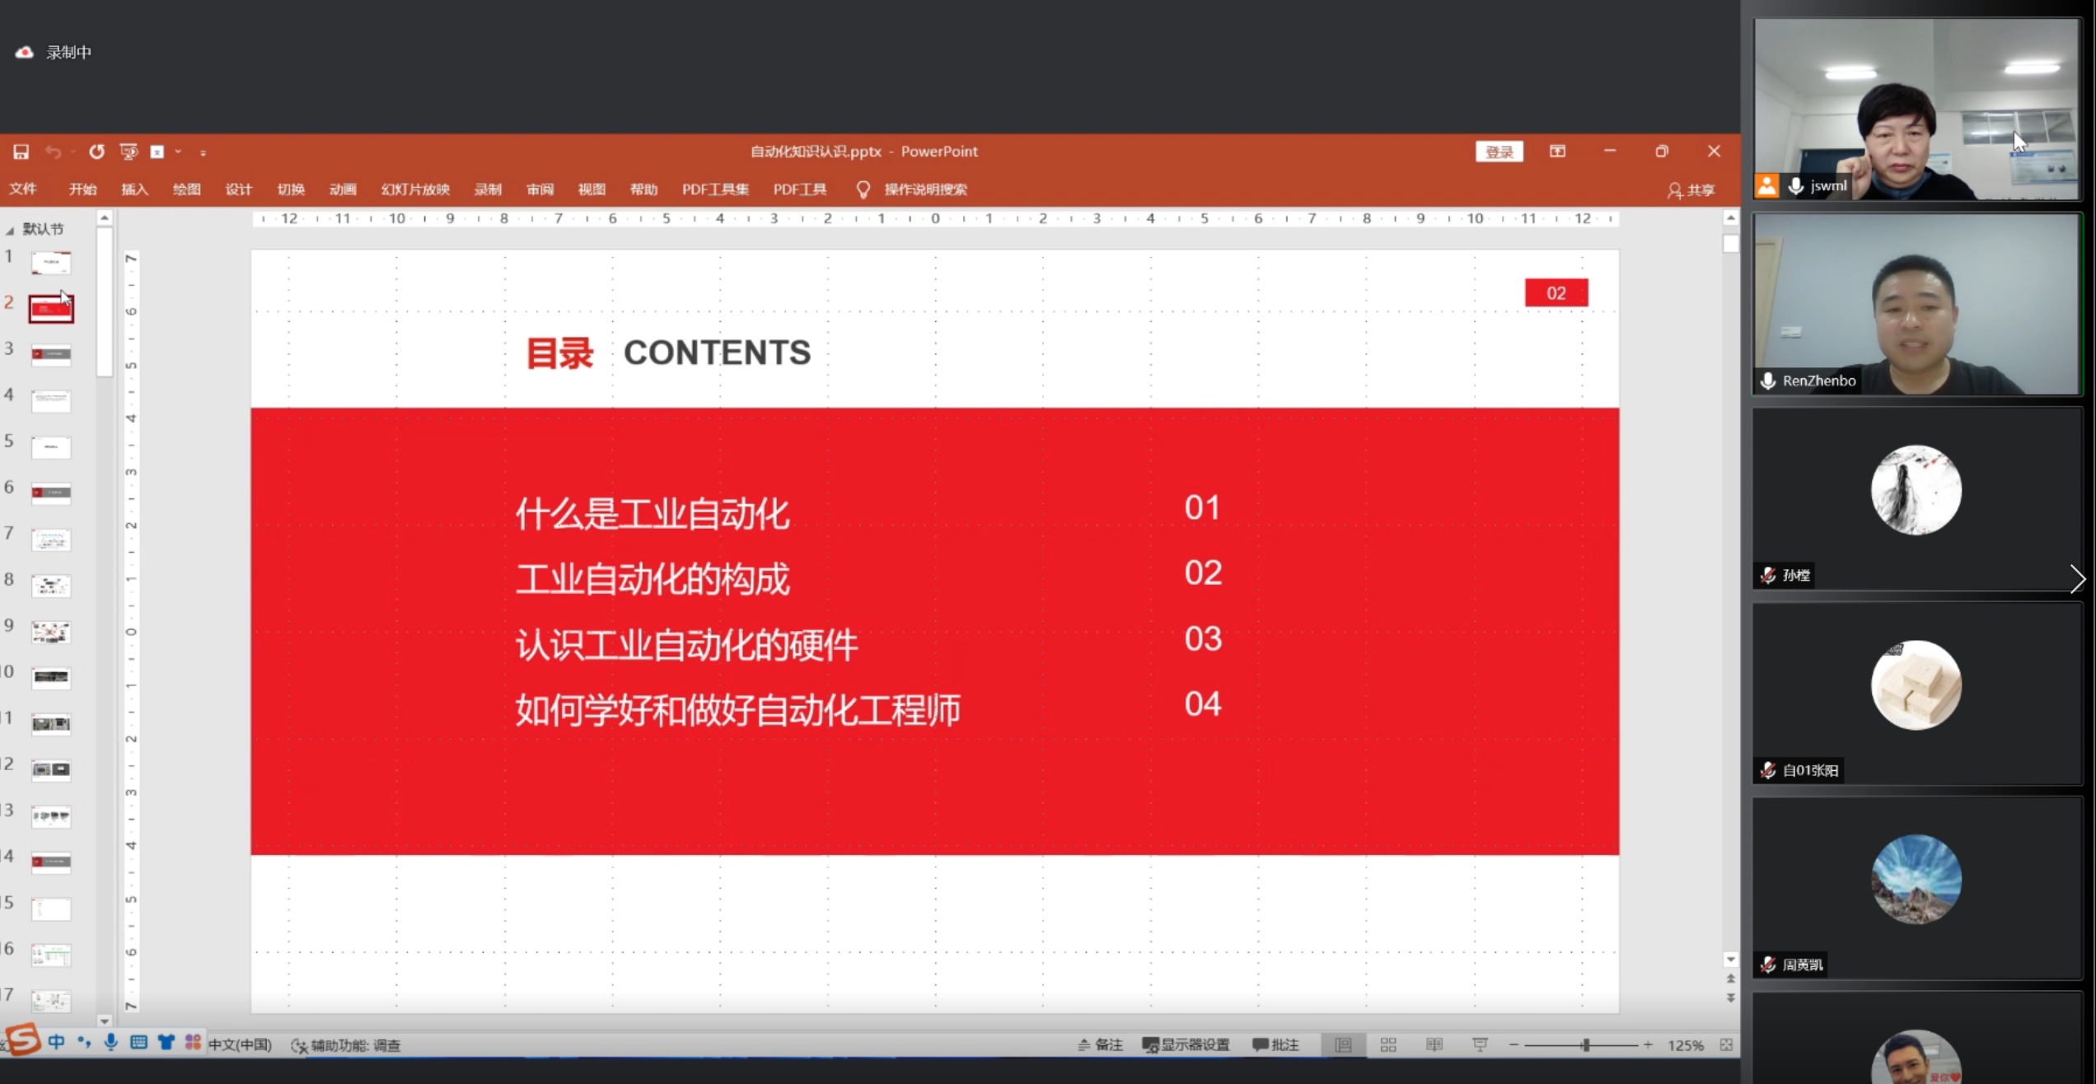
Task: Click the zoom slider handle in status bar
Action: (1585, 1044)
